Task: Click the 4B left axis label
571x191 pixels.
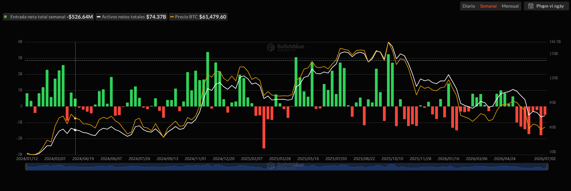Action: pos(20,42)
